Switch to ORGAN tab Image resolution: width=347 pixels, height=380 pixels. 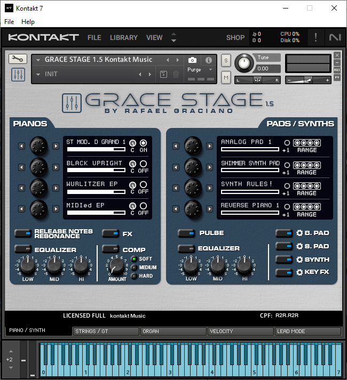pyautogui.click(x=173, y=332)
